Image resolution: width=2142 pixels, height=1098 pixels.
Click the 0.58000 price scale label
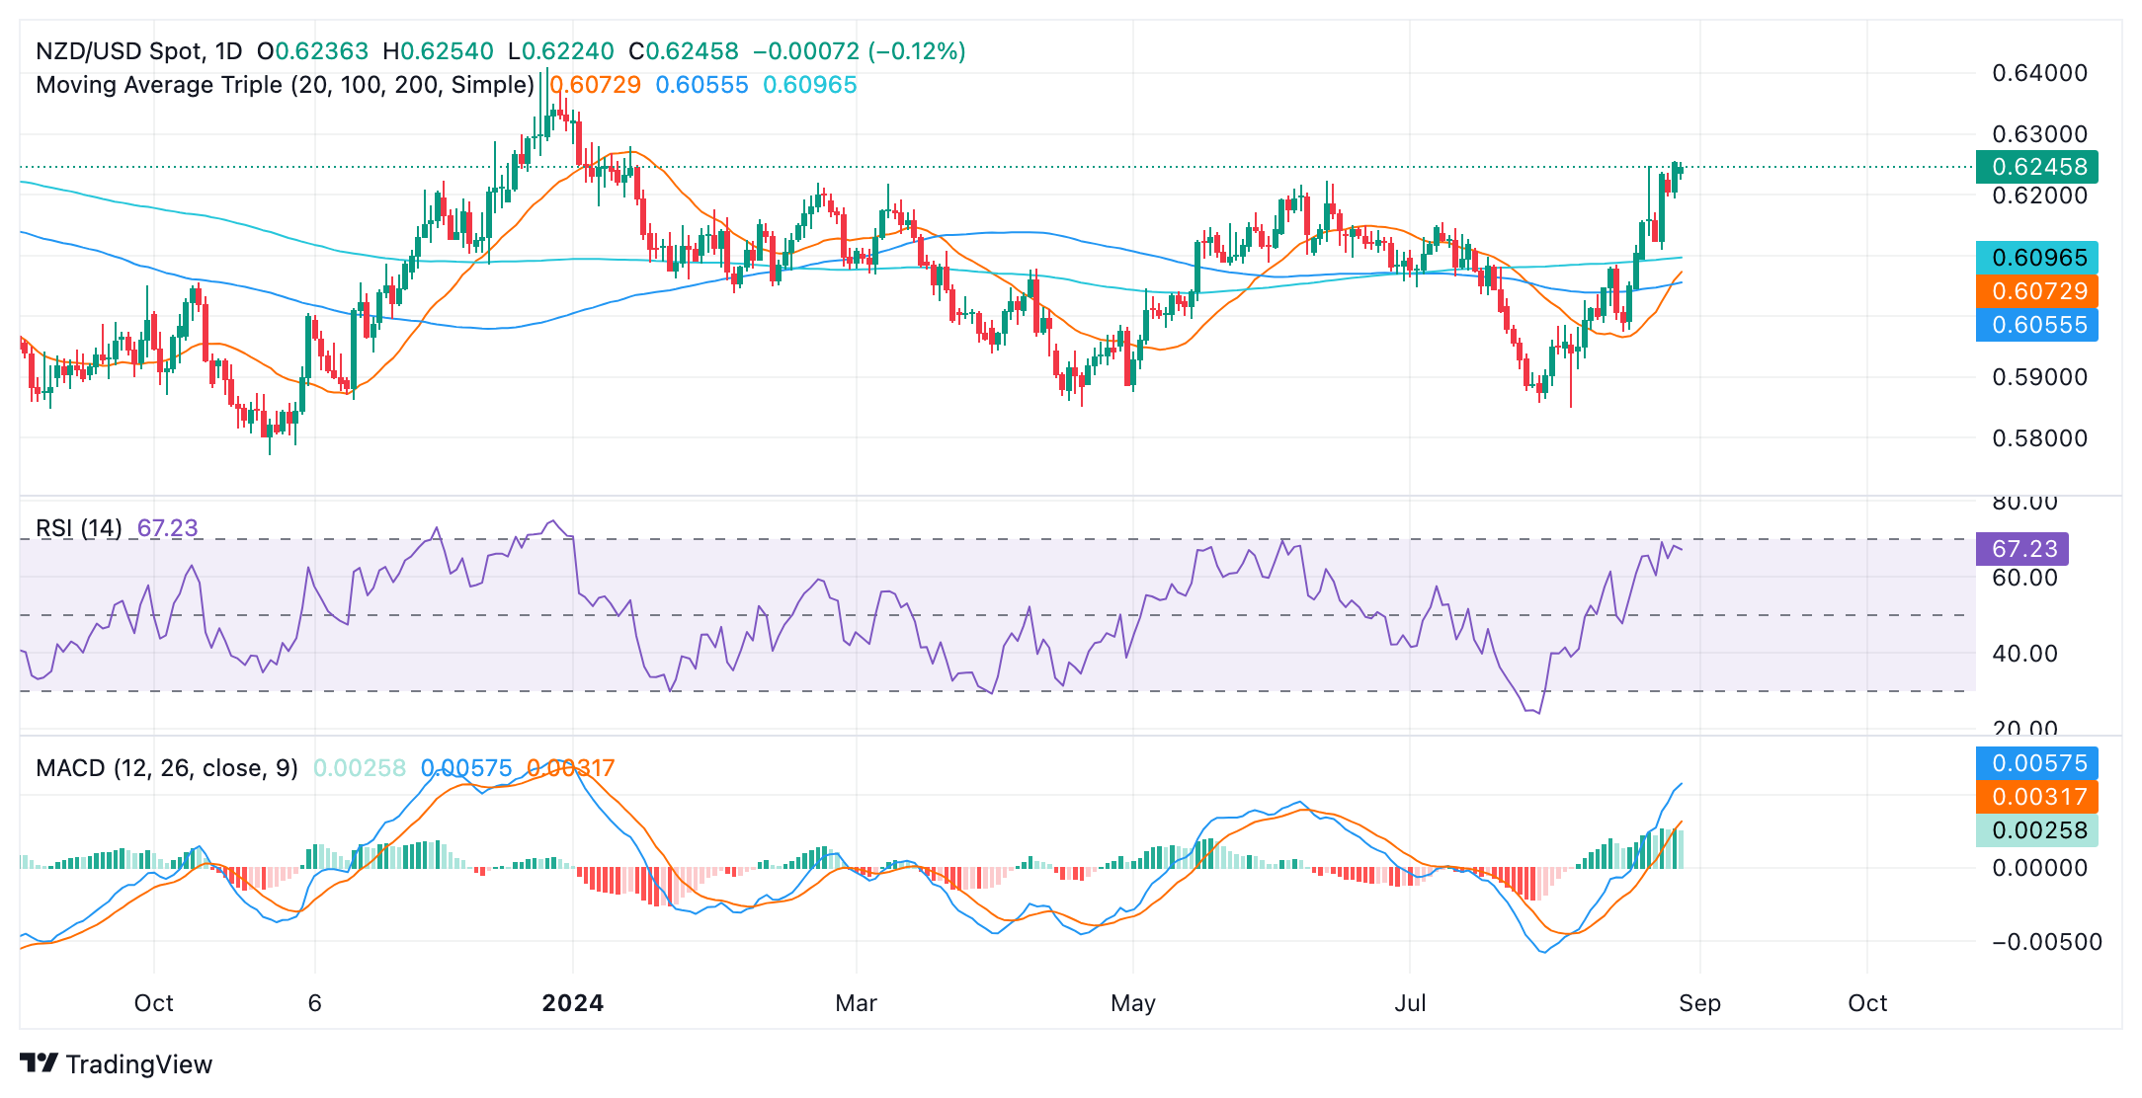pos(2039,438)
